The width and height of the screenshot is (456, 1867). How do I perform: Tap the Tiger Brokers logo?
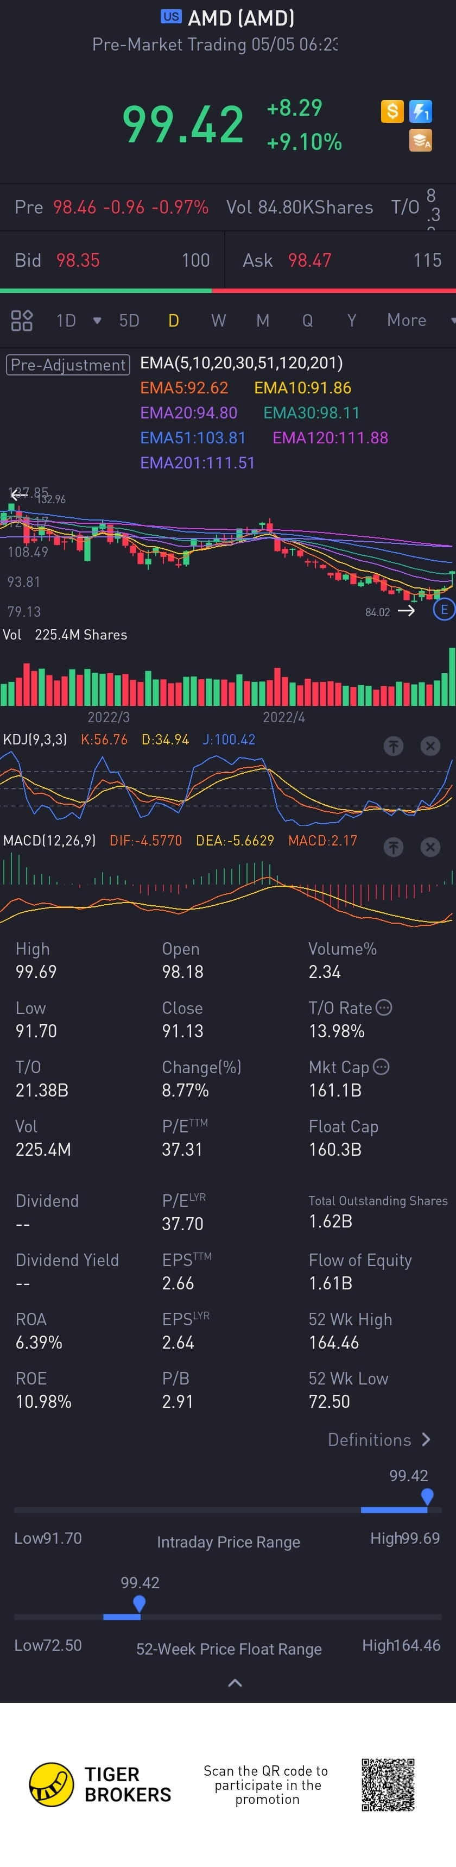[x=100, y=1784]
